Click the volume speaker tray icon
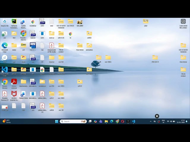190x142 pixels. coord(171,121)
